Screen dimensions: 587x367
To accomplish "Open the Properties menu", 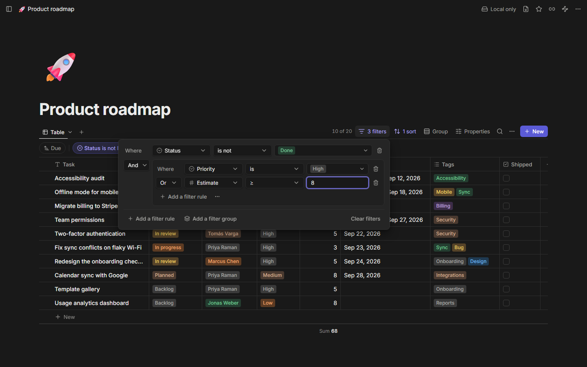I will 473,131.
